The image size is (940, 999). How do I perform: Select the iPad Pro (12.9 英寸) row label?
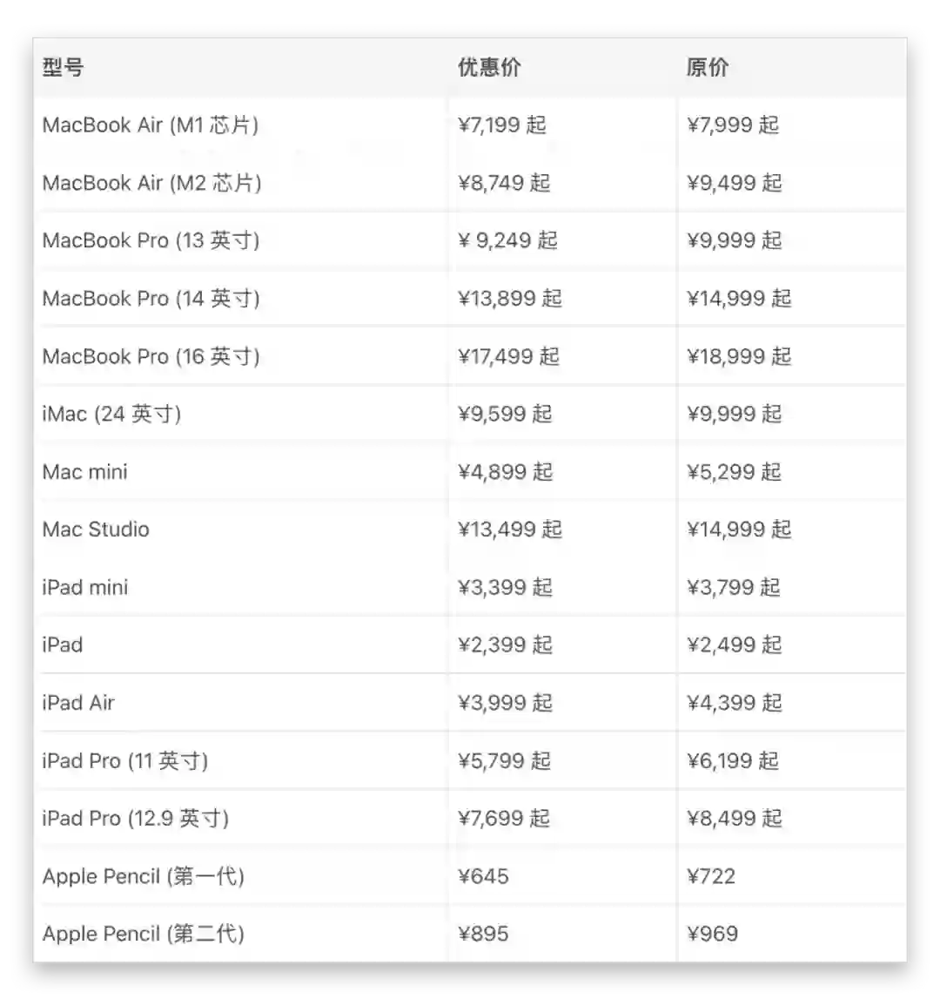click(135, 819)
